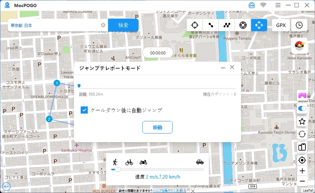
Task: Toggle クールダウン後に自動ジャンプ checkbox
Action: click(x=84, y=110)
